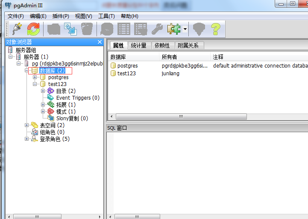Click the green refresh toolbar icon
The image size is (308, 219).
(33, 29)
